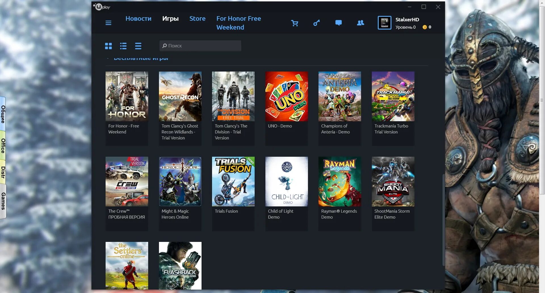Open the shopping cart
This screenshot has height=293, width=545.
click(x=295, y=23)
